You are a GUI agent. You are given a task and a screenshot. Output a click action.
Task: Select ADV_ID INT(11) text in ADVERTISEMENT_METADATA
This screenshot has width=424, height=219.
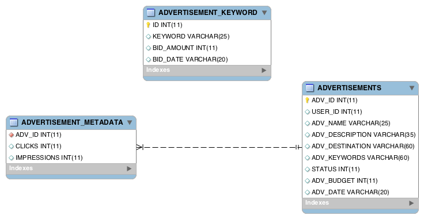coord(39,135)
